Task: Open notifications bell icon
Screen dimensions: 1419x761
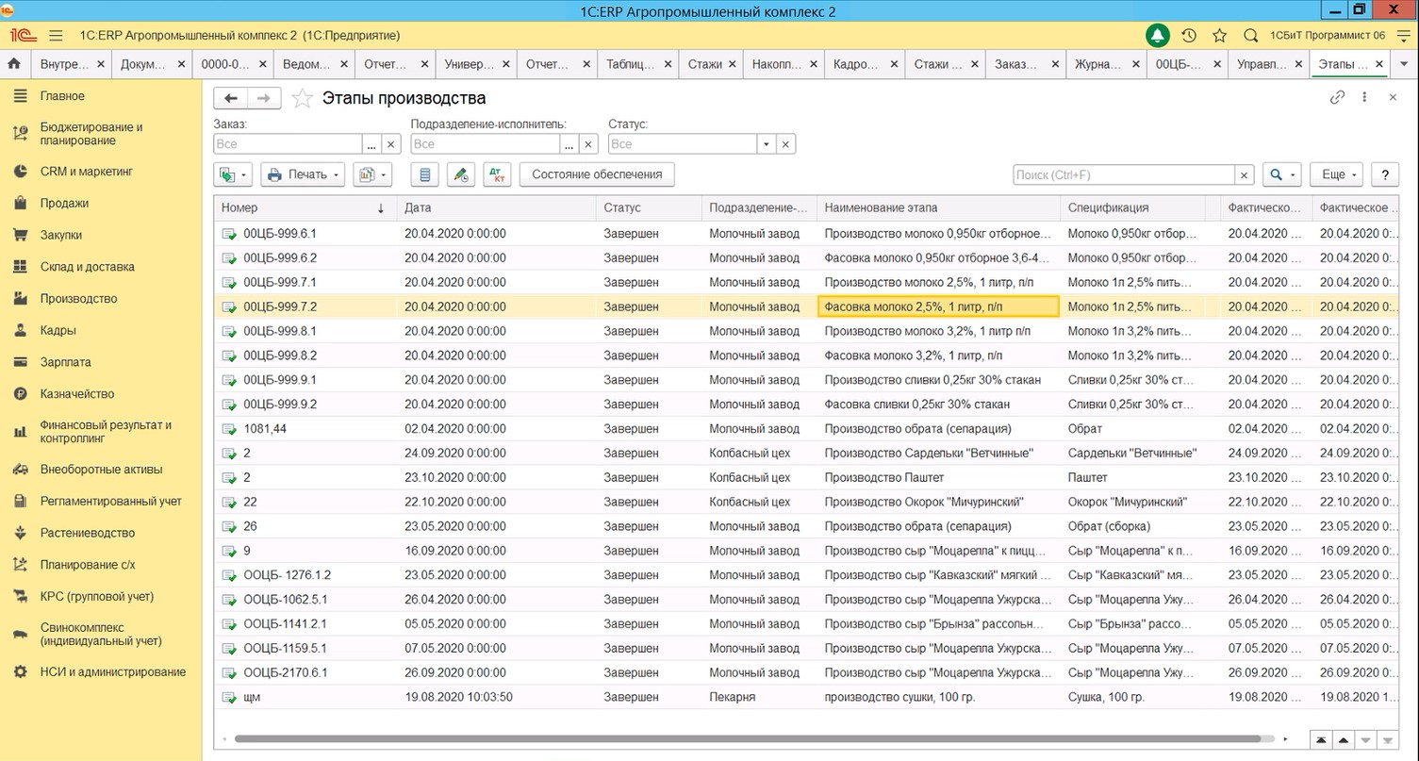Action: pos(1157,35)
